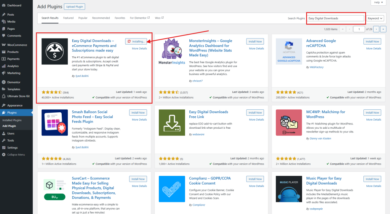Go to next page of plugin results

coord(376,29)
